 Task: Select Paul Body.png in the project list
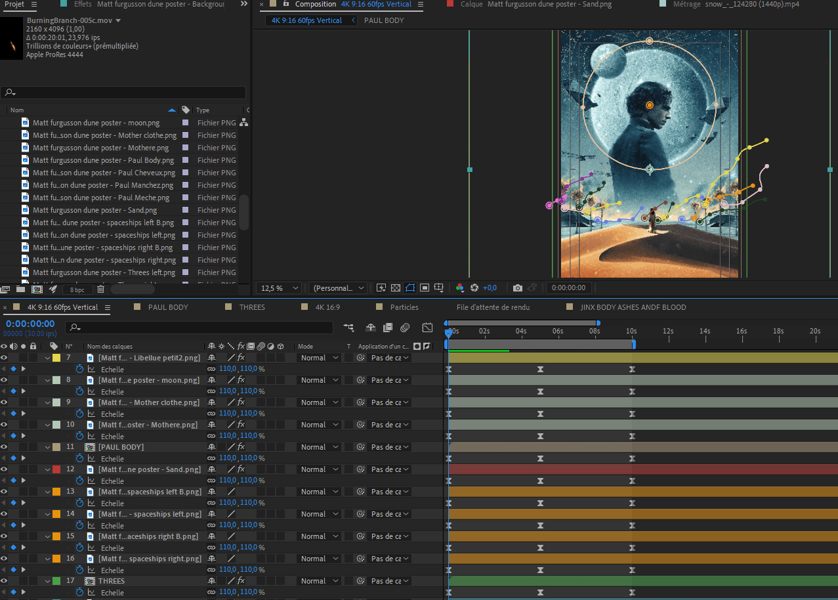point(103,160)
